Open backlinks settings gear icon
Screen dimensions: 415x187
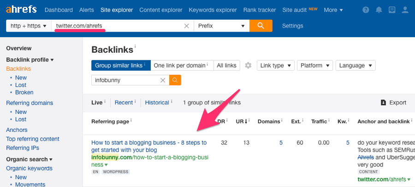tap(248, 65)
